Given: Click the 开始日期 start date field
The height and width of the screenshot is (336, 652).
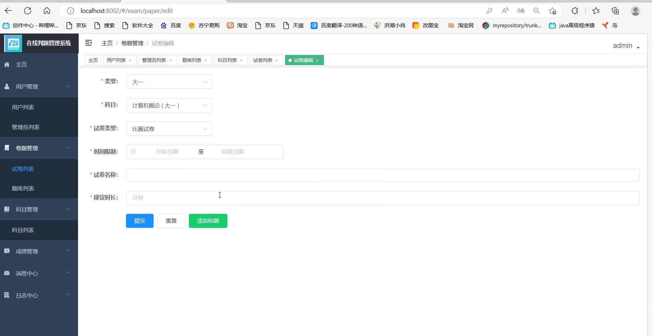Looking at the screenshot, I should point(167,152).
